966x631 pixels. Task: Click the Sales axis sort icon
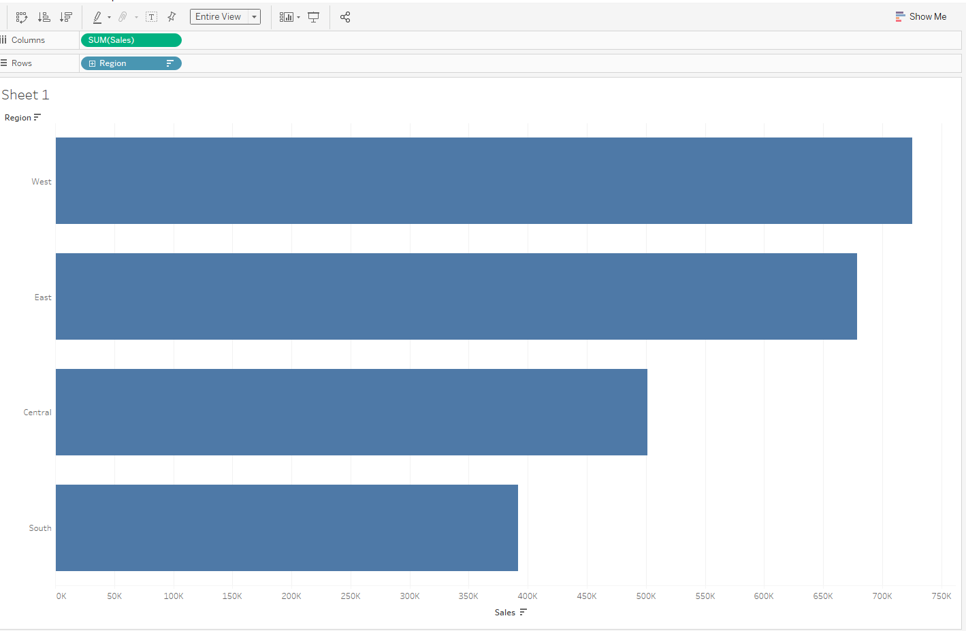tap(523, 612)
